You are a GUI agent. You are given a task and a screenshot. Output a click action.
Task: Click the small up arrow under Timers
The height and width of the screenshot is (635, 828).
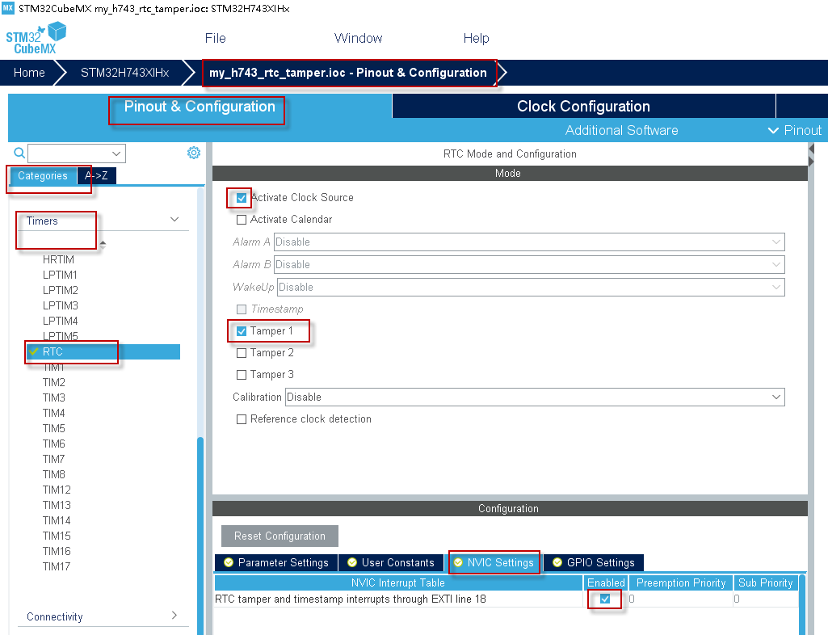coord(103,244)
